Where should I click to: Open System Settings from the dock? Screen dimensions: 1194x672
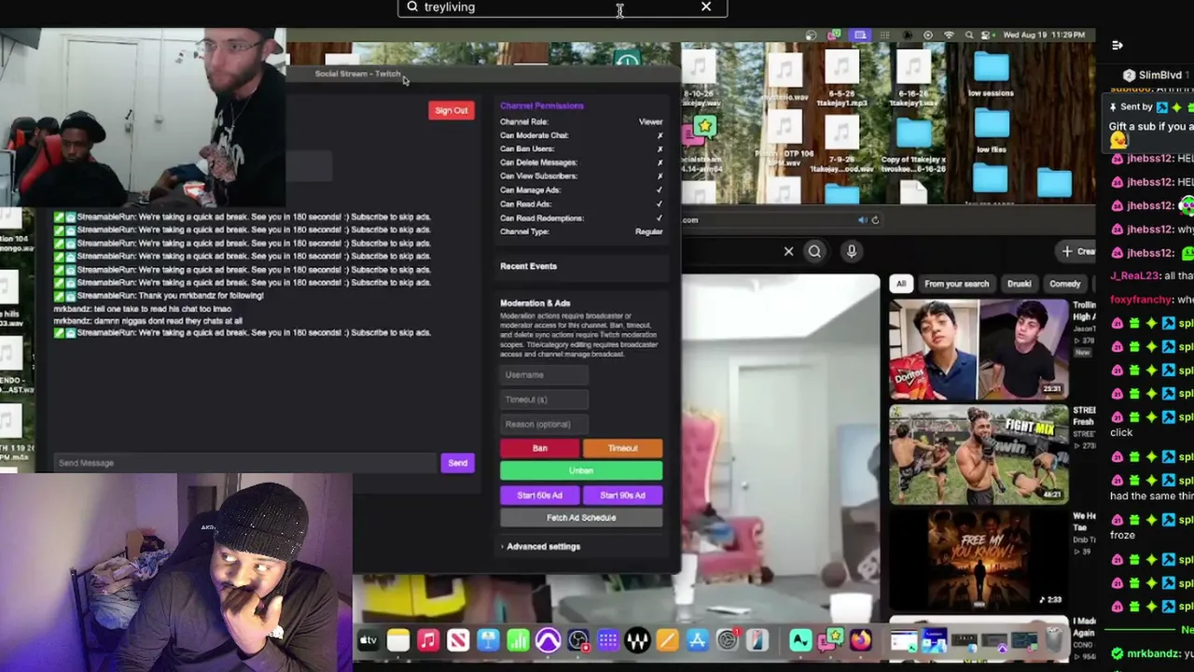[x=728, y=640]
